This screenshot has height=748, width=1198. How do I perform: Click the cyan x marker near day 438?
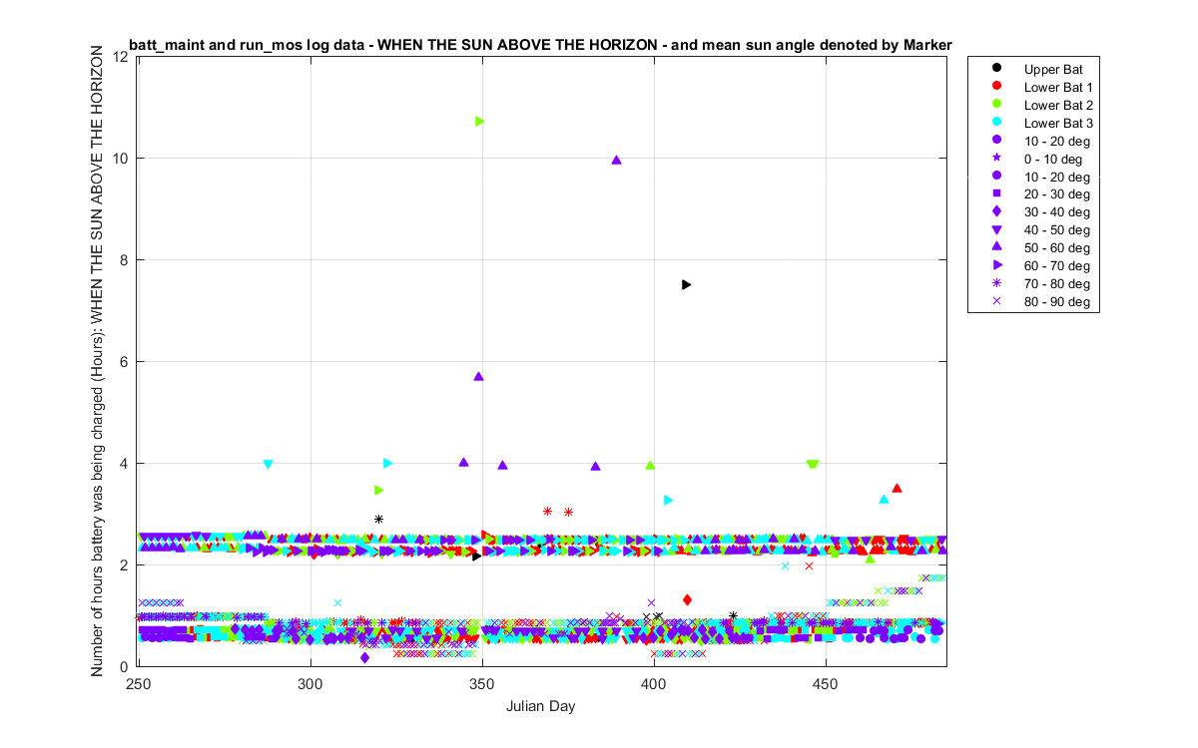[x=785, y=565]
